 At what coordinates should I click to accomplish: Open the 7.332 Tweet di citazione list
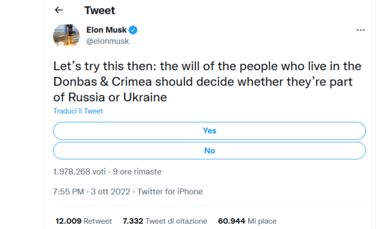click(165, 221)
